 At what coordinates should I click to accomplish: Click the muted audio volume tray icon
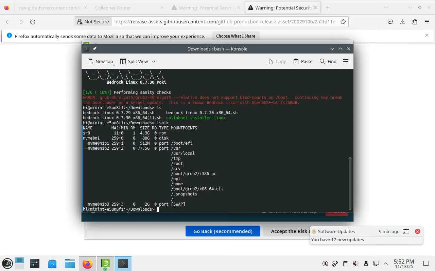pyautogui.click(x=356, y=264)
